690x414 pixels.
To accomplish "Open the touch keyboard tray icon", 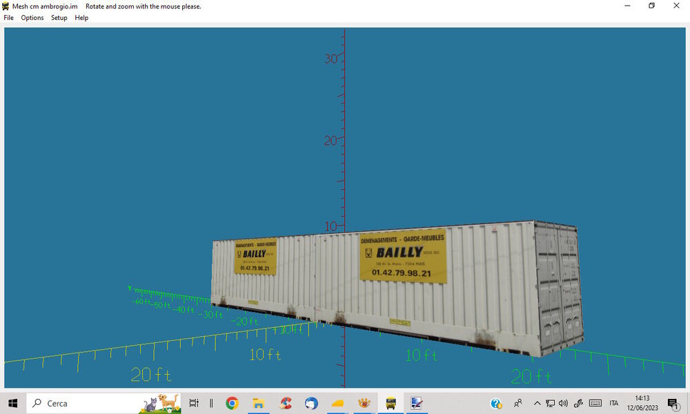I will coord(595,403).
